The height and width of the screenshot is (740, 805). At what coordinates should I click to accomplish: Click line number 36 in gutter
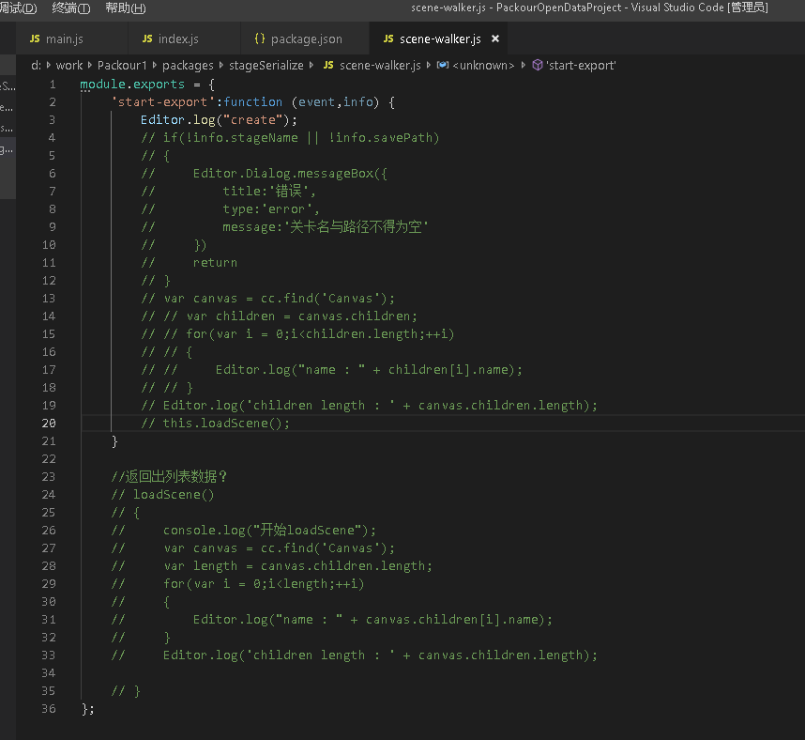pyautogui.click(x=49, y=709)
